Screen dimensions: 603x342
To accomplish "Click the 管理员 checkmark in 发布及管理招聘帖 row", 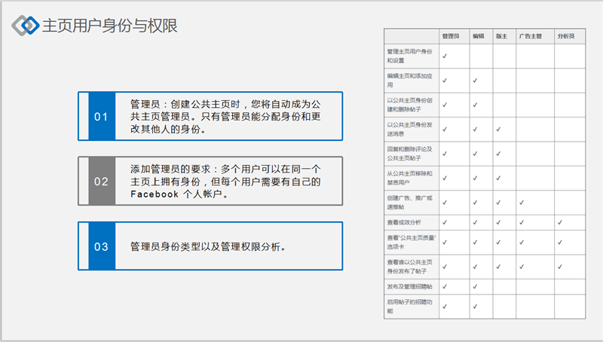I will 445,287.
